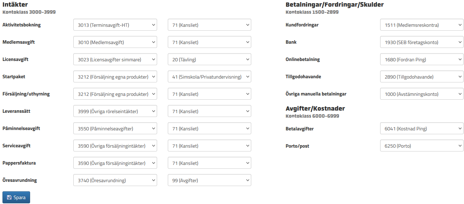Open the Övriga manuella betalningar dropdown
This screenshot has width=464, height=204.
click(x=422, y=94)
